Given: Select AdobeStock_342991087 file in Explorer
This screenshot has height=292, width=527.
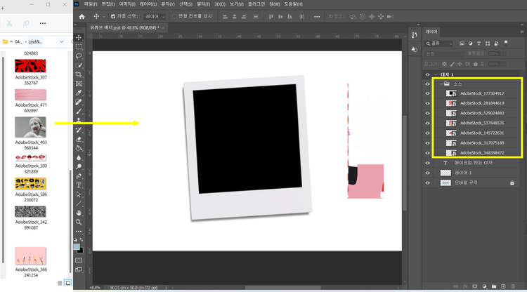Looking at the screenshot, I should pos(31,217).
